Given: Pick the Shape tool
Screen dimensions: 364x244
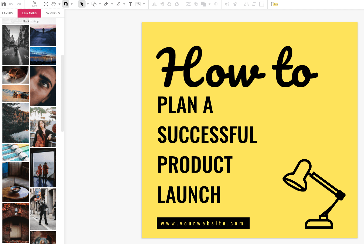Looking at the screenshot, I should 94,4.
